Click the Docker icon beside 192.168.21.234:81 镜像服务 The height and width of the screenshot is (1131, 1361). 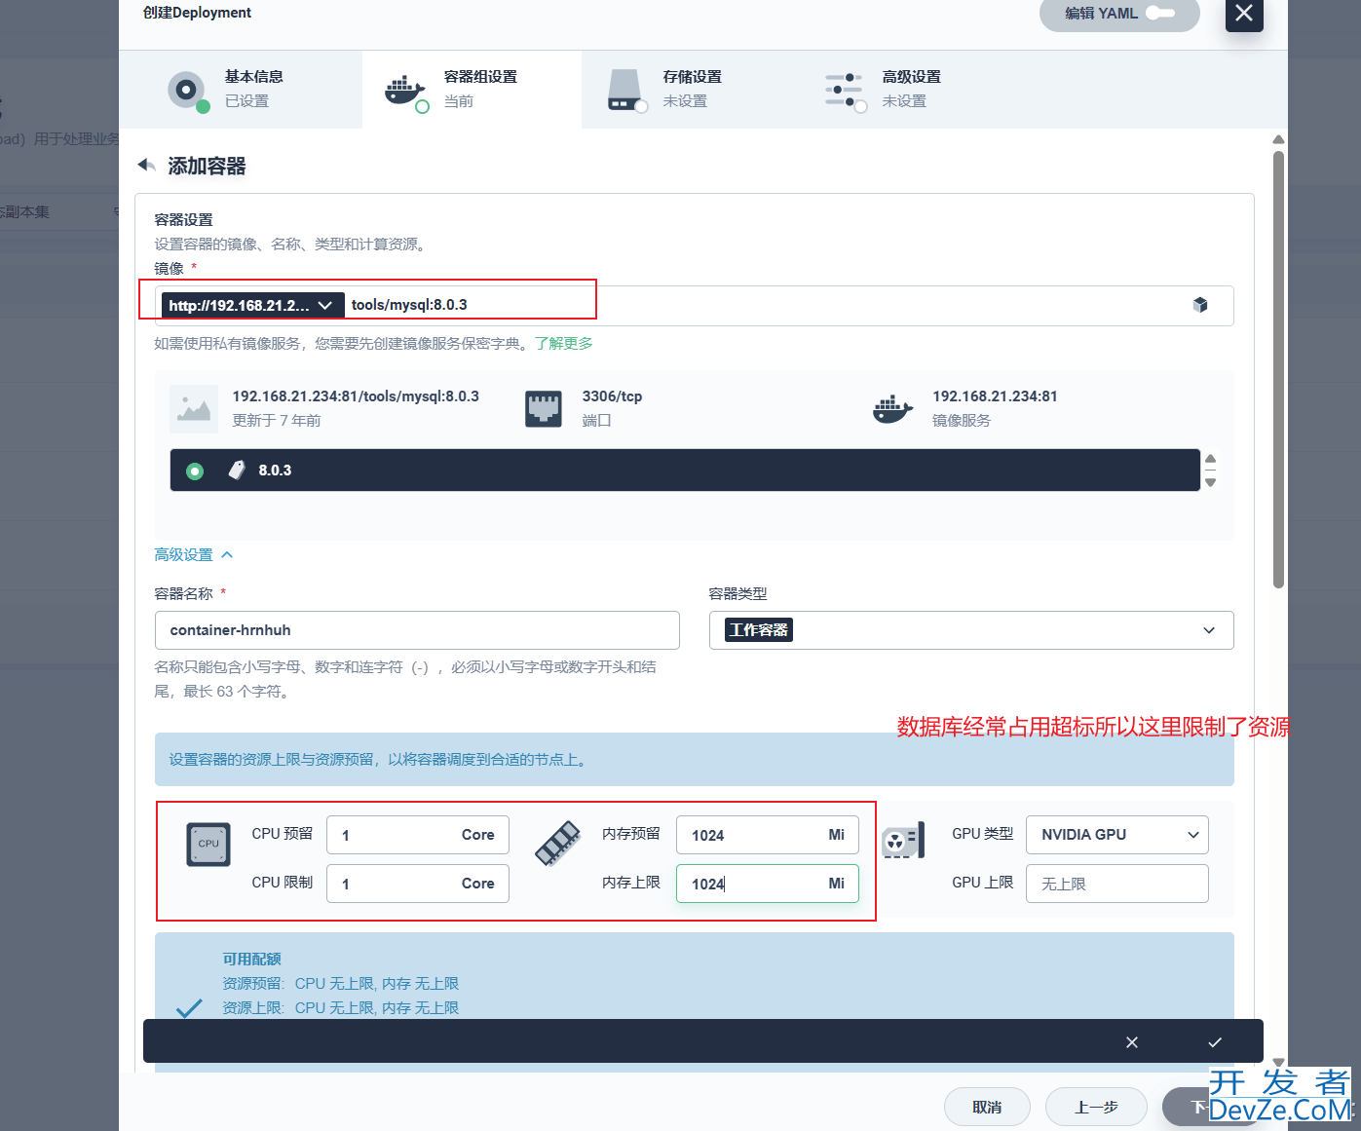tap(892, 409)
